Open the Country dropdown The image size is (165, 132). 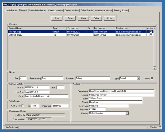[127, 113]
